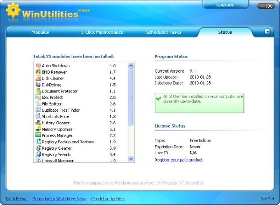Click the User ID N/A value
Image resolution: width=280 pixels, height=205 pixels.
pyautogui.click(x=193, y=153)
